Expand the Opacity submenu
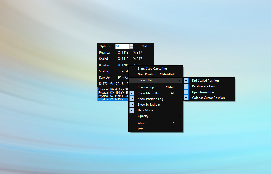The image size is (271, 174). (143, 116)
